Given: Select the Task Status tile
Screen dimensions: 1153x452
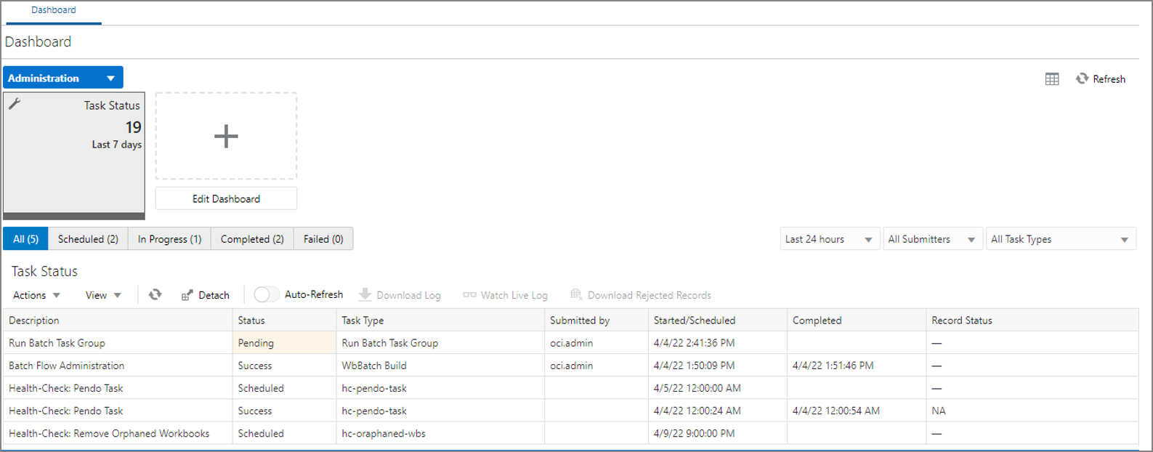Looking at the screenshot, I should (74, 155).
